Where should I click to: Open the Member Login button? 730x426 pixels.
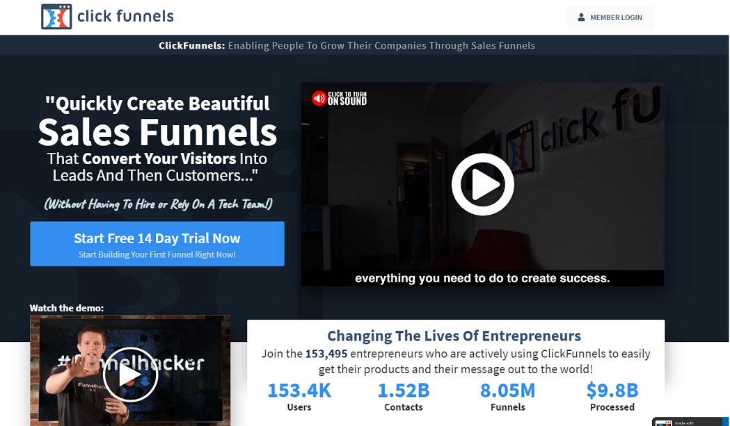610,17
